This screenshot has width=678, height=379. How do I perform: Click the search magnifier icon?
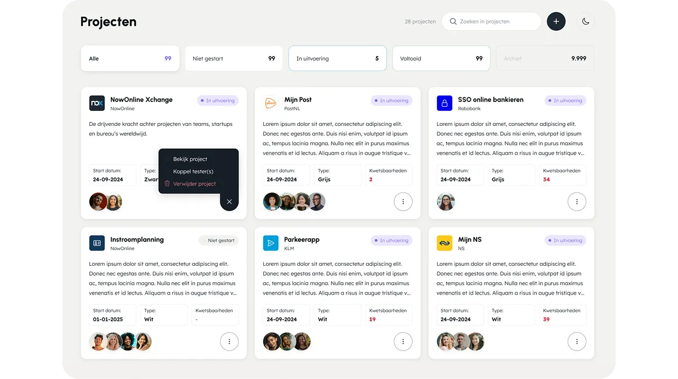(x=453, y=21)
